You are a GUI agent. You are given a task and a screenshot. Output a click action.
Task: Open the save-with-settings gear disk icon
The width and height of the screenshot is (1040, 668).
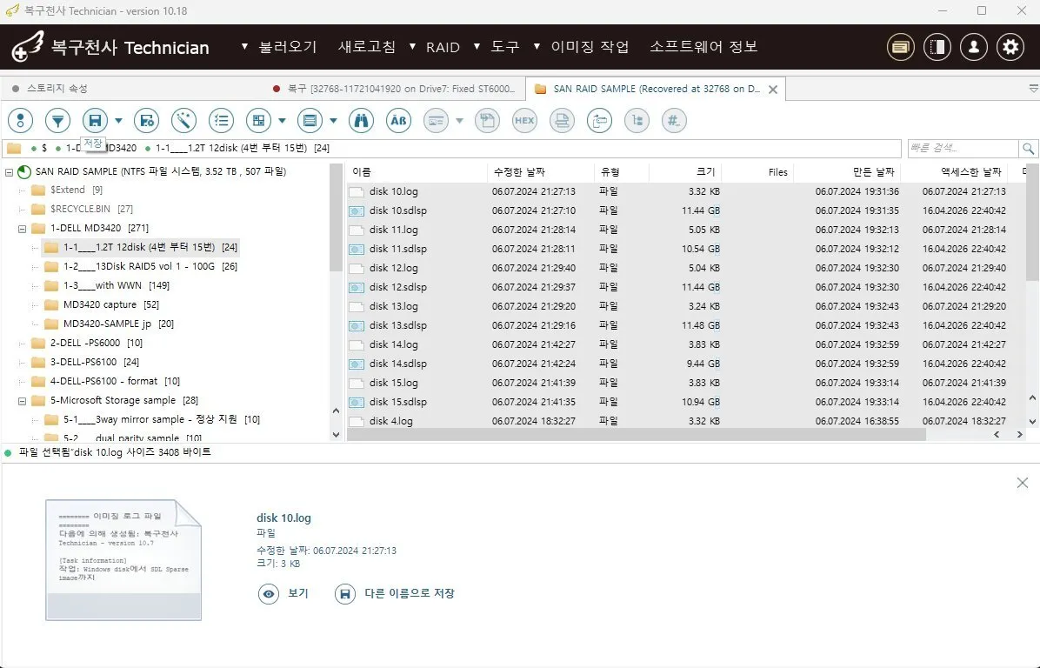pyautogui.click(x=147, y=121)
